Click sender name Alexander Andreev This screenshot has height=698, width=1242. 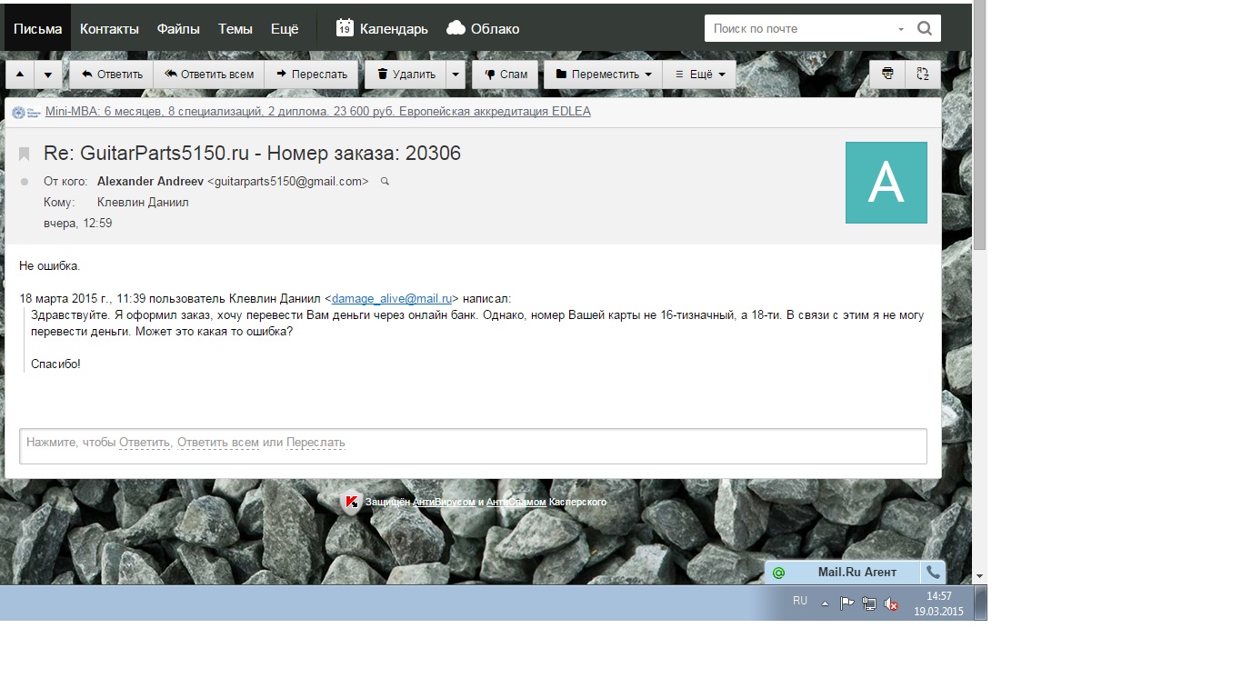(x=151, y=182)
